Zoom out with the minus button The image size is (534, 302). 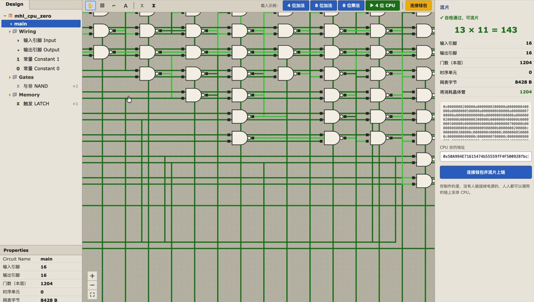coord(92,285)
